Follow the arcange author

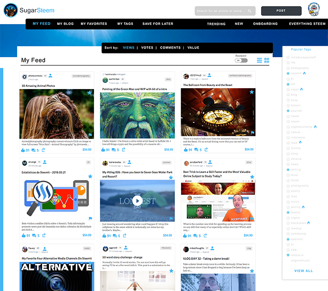pos(45,162)
